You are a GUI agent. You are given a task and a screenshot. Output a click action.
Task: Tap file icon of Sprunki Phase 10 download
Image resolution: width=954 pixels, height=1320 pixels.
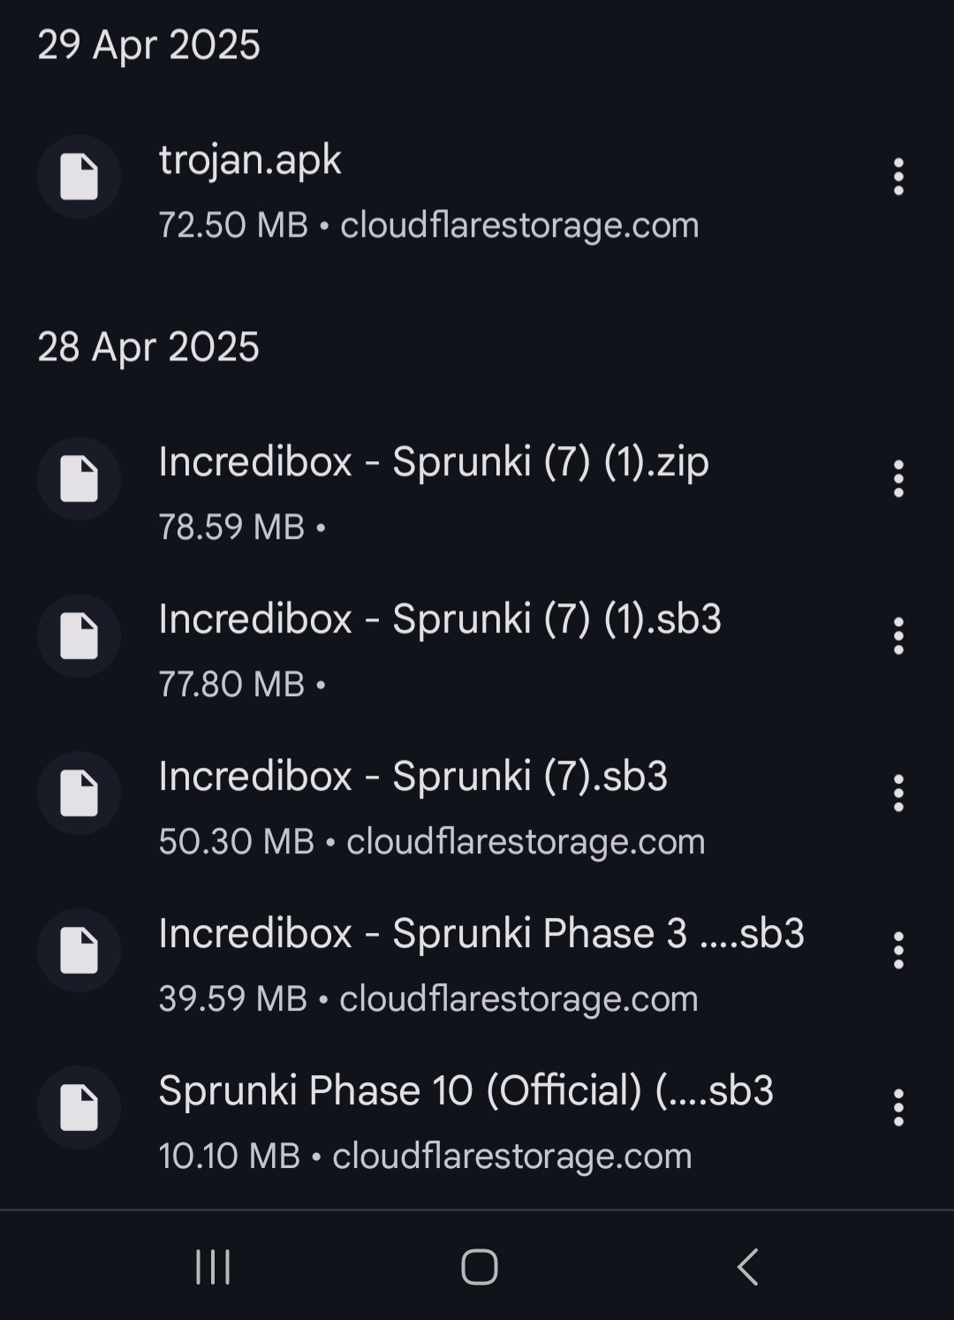click(x=79, y=1108)
